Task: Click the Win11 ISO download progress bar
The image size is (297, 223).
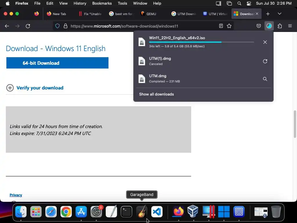Action: [x=202, y=42]
